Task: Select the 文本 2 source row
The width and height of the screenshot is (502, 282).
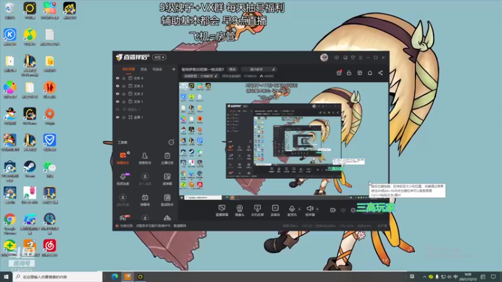Action: [x=145, y=93]
